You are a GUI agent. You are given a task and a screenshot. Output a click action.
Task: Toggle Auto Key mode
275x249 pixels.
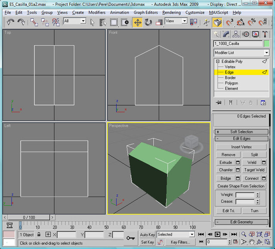pyautogui.click(x=147, y=235)
